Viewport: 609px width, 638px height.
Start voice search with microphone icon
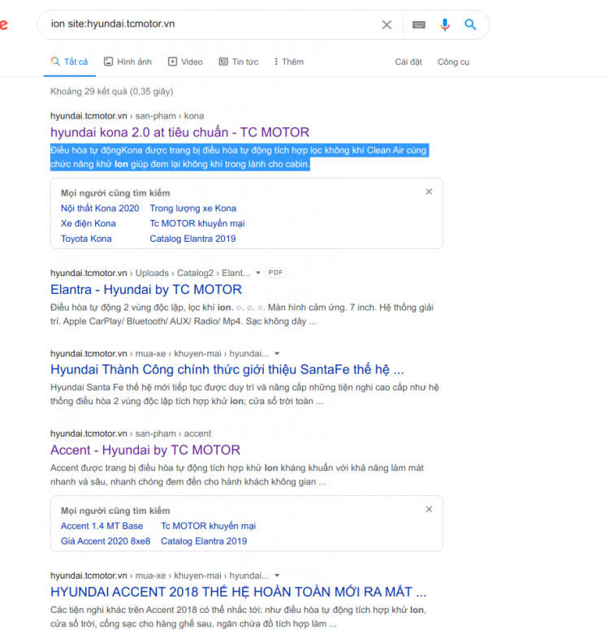tap(444, 25)
